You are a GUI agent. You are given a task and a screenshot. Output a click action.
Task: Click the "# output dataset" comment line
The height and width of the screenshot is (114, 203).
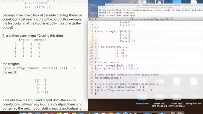pos(107,62)
